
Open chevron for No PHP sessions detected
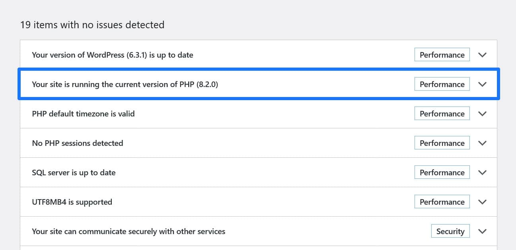point(482,143)
